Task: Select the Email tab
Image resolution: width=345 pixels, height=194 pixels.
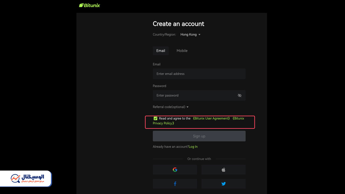Action: pos(161,51)
